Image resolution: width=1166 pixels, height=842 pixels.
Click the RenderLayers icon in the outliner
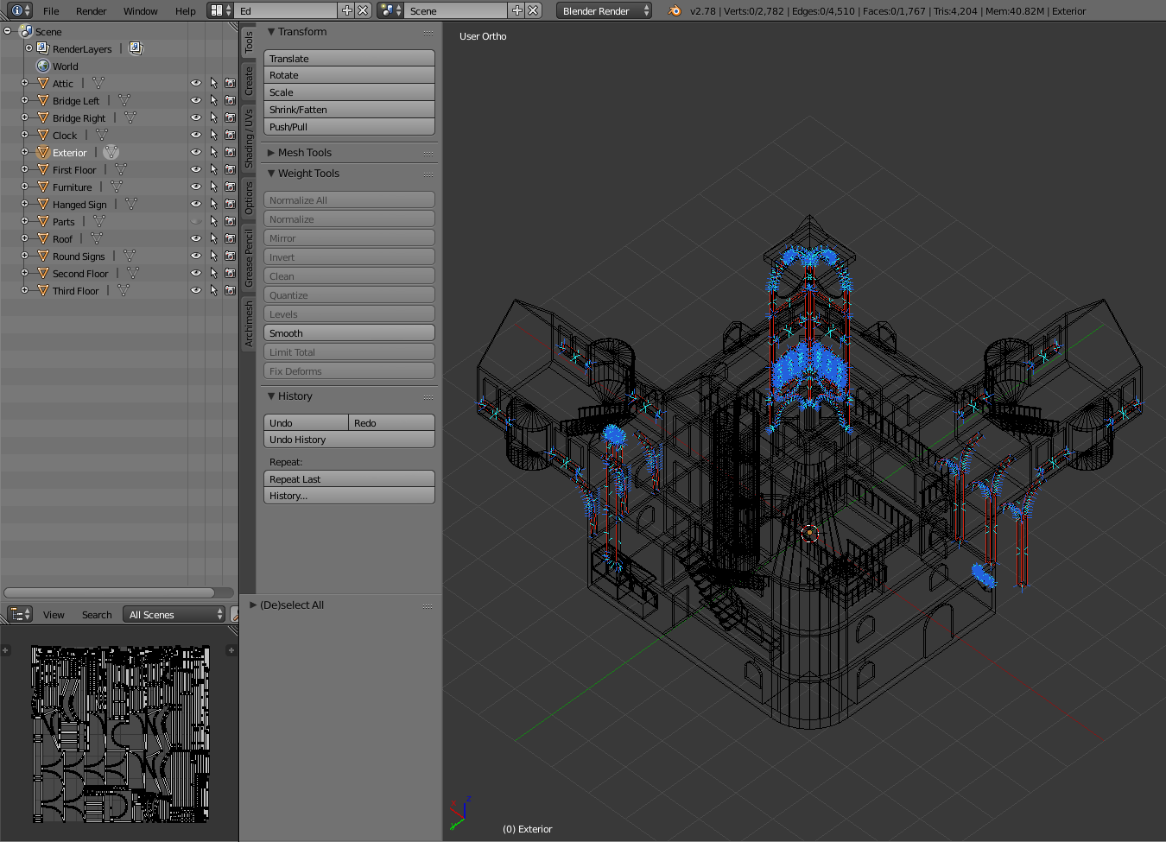pos(43,49)
